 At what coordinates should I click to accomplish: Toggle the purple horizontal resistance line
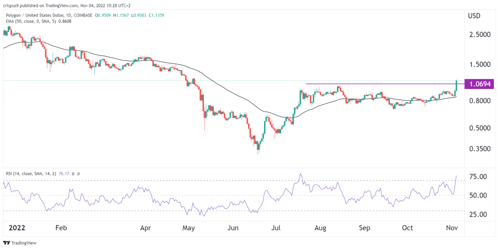pos(384,84)
